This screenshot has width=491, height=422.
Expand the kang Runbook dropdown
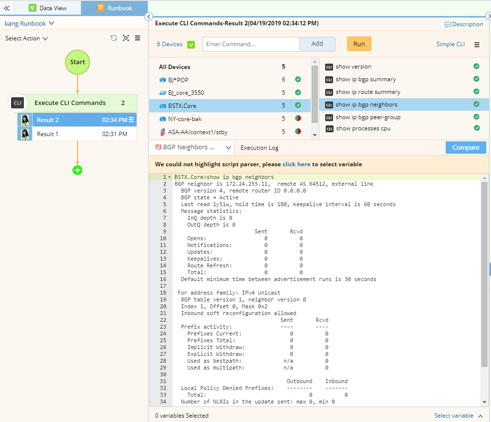click(x=52, y=23)
